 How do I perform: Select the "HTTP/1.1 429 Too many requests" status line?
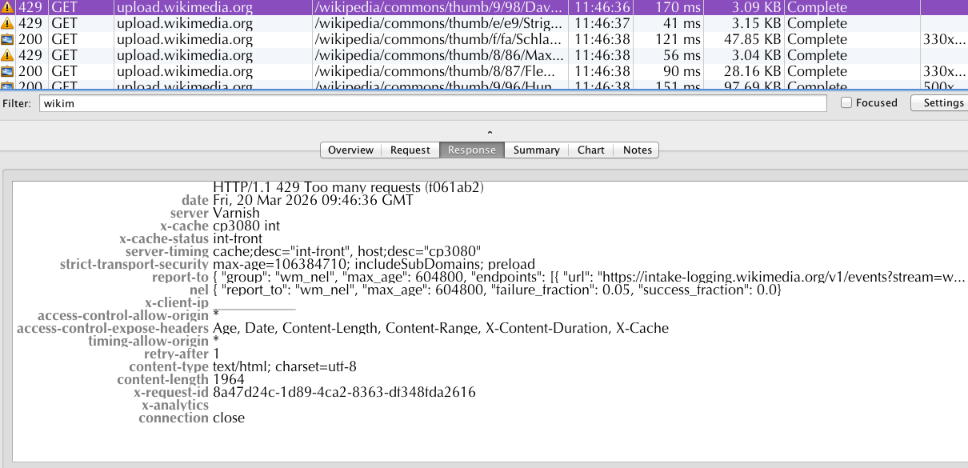click(348, 186)
